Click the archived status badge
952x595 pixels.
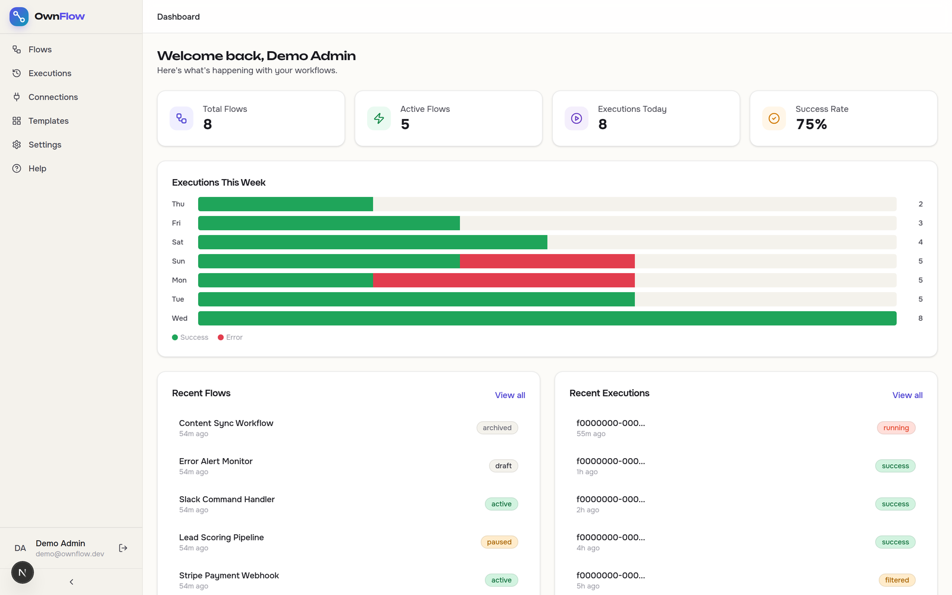[x=497, y=428]
